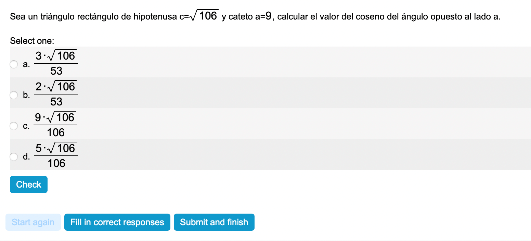Click the number 9 in the question
This screenshot has width=531, height=241.
pyautogui.click(x=269, y=16)
